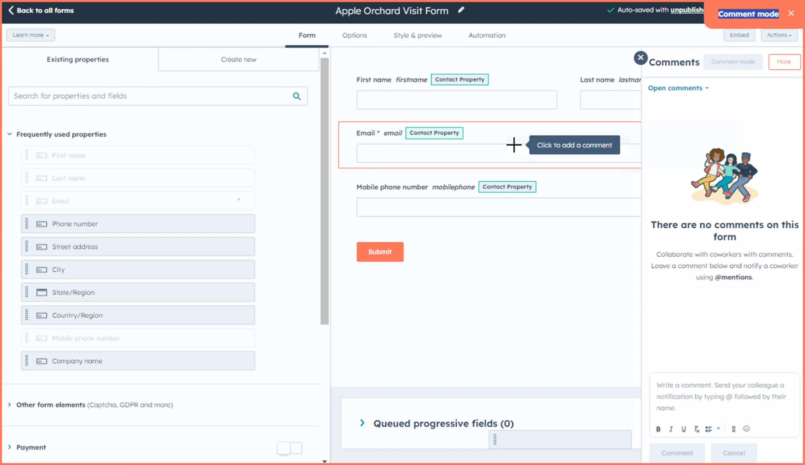
Task: Close the Comments panel
Action: pos(640,58)
